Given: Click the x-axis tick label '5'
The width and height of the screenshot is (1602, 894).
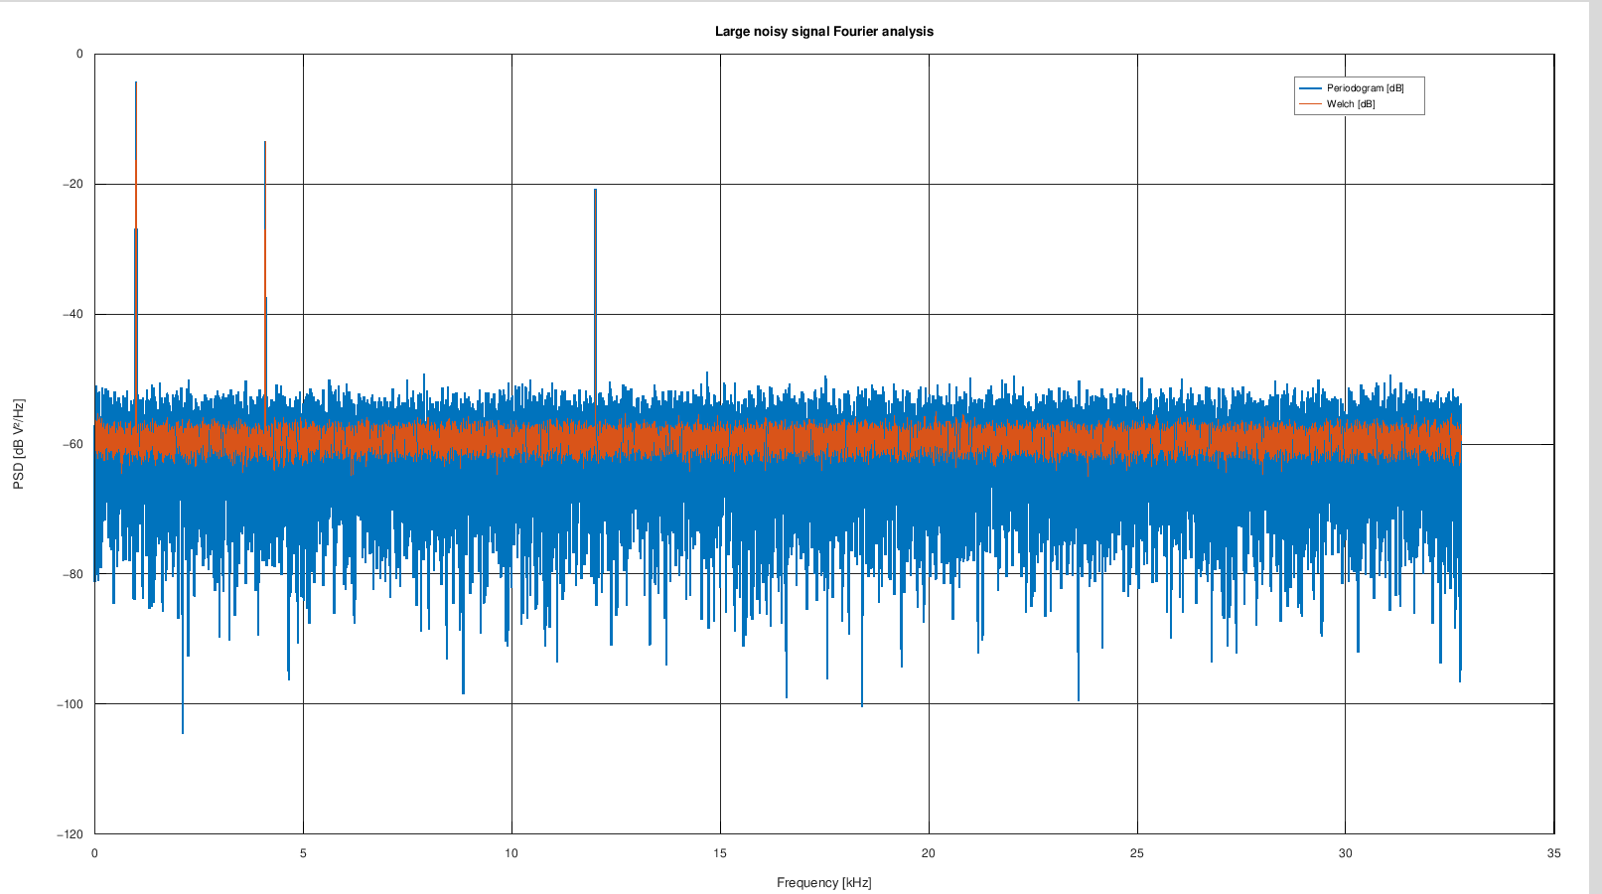Looking at the screenshot, I should [303, 853].
